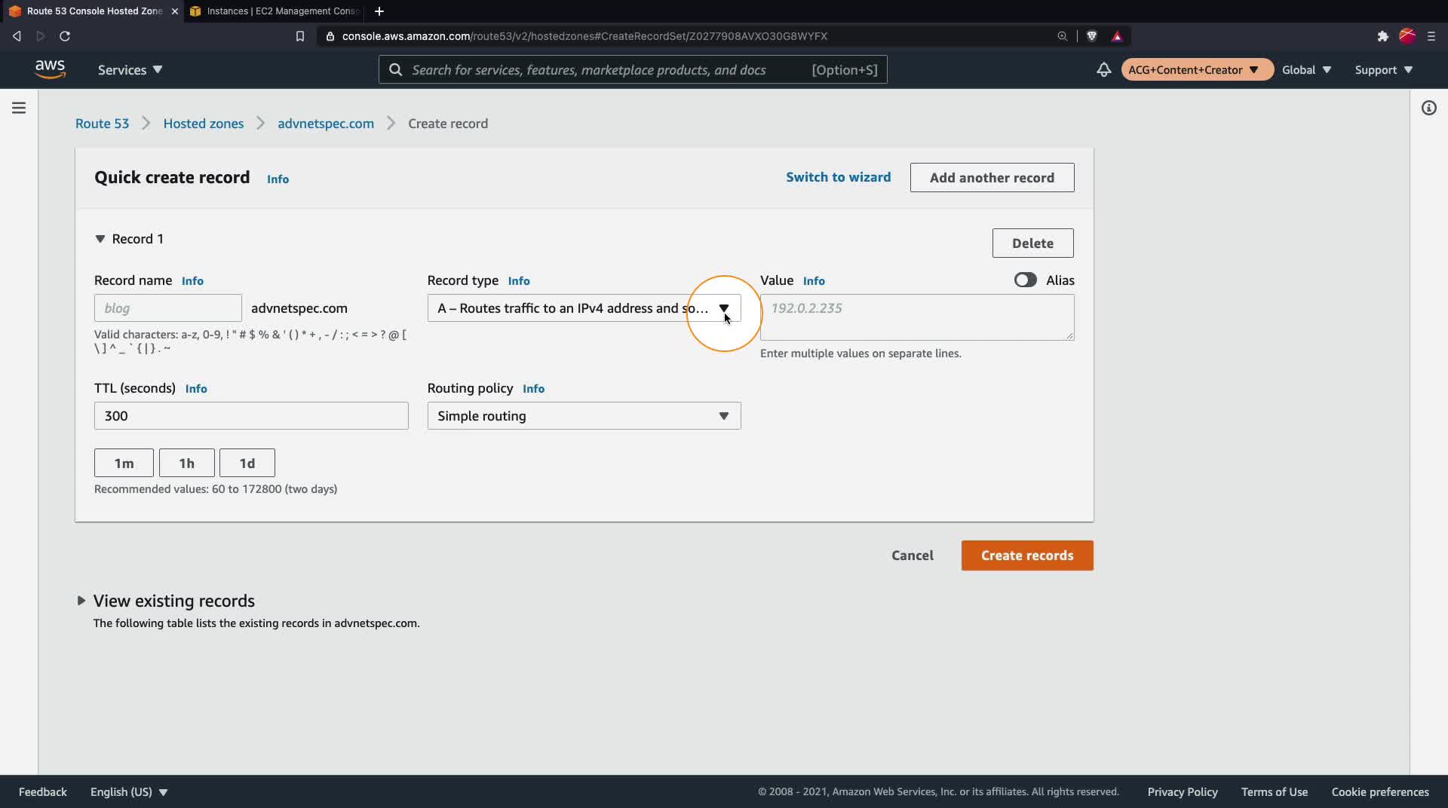Open Info link for Record name
The height and width of the screenshot is (808, 1448).
point(192,281)
